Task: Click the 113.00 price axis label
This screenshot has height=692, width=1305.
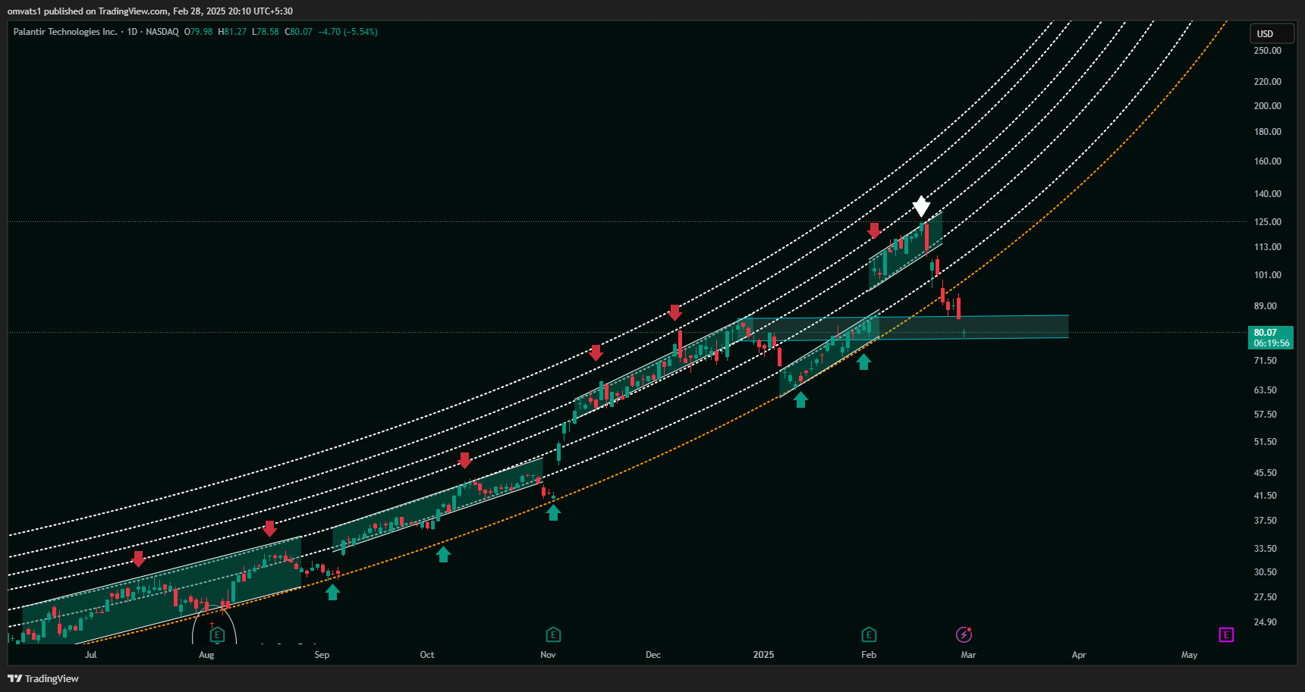Action: point(1267,247)
